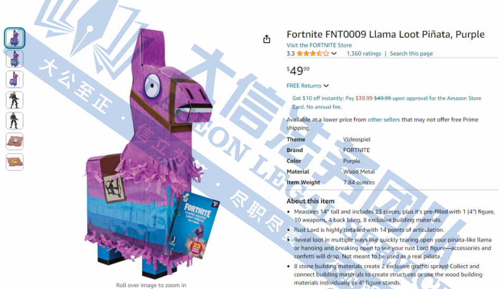Open the brown building material thumbnail
This screenshot has height=289, width=504.
[14, 141]
